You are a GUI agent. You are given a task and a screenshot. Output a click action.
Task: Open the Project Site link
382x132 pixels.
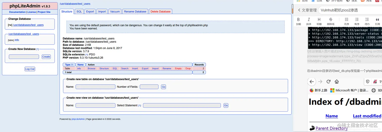point(44,12)
